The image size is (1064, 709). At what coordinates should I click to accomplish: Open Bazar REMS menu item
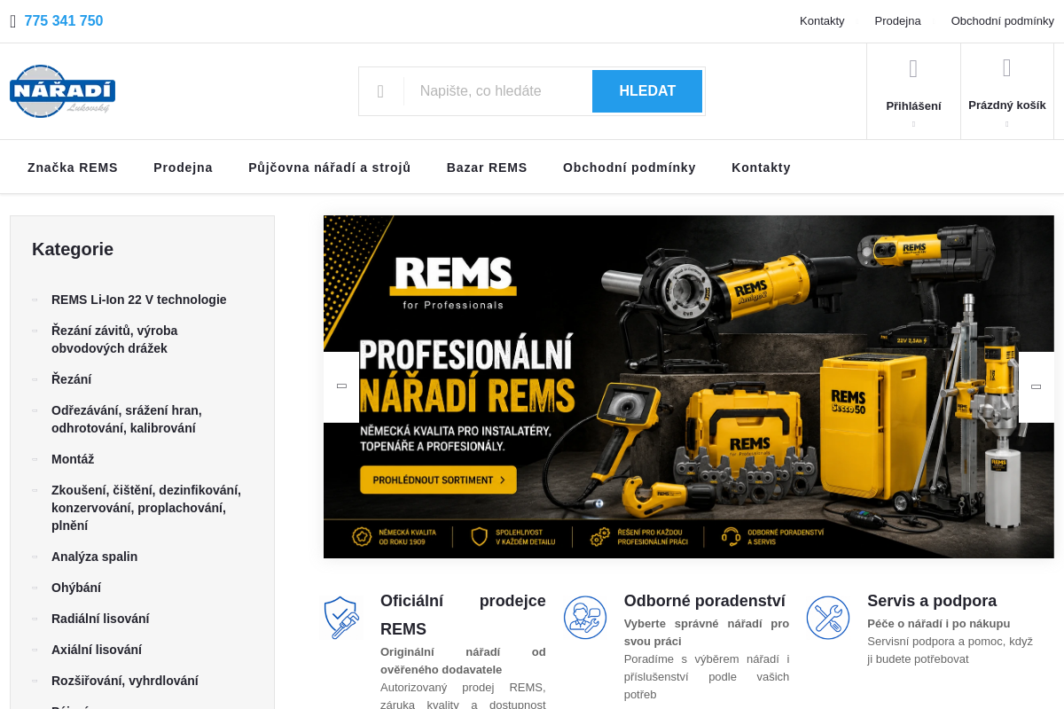(x=487, y=168)
